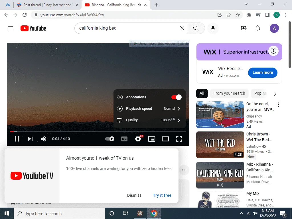The image size is (292, 219).
Task: Open the Create video menu
Action: click(244, 28)
